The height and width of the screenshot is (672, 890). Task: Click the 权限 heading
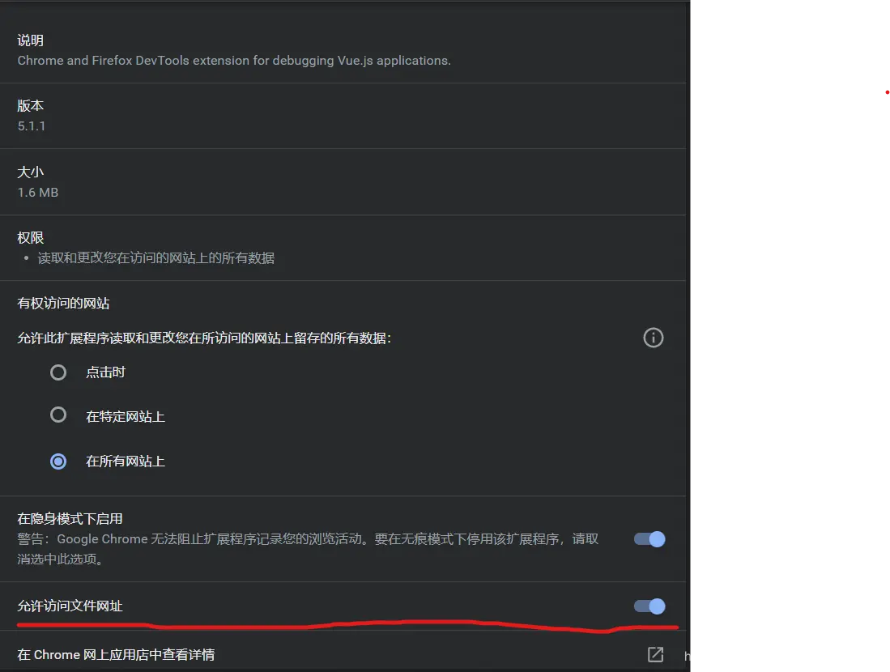click(30, 238)
